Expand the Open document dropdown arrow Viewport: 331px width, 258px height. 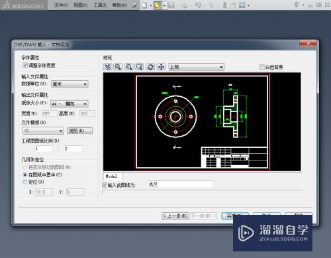click(164, 5)
